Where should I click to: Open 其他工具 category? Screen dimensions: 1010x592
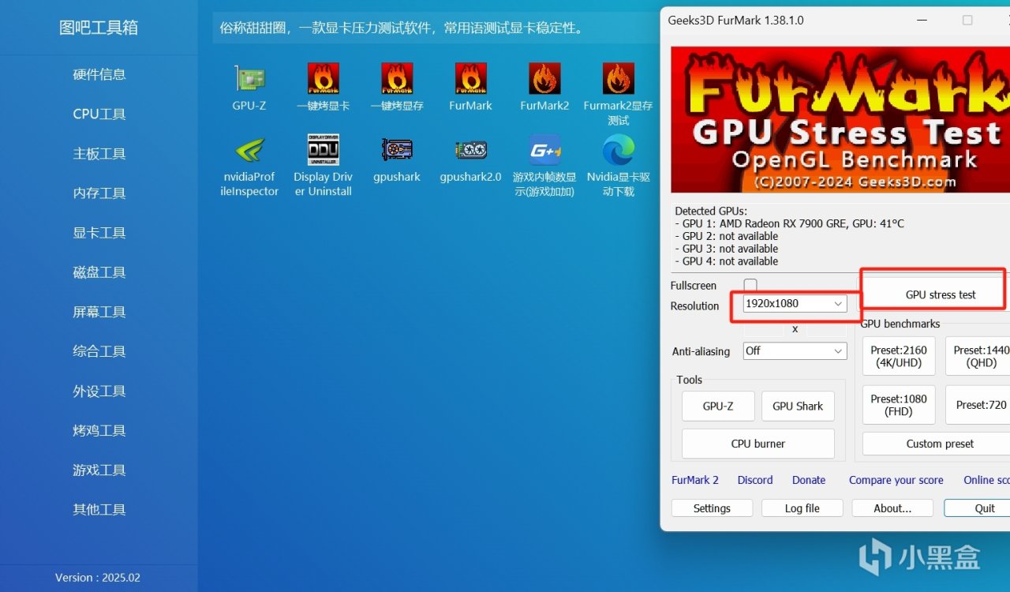click(x=99, y=509)
